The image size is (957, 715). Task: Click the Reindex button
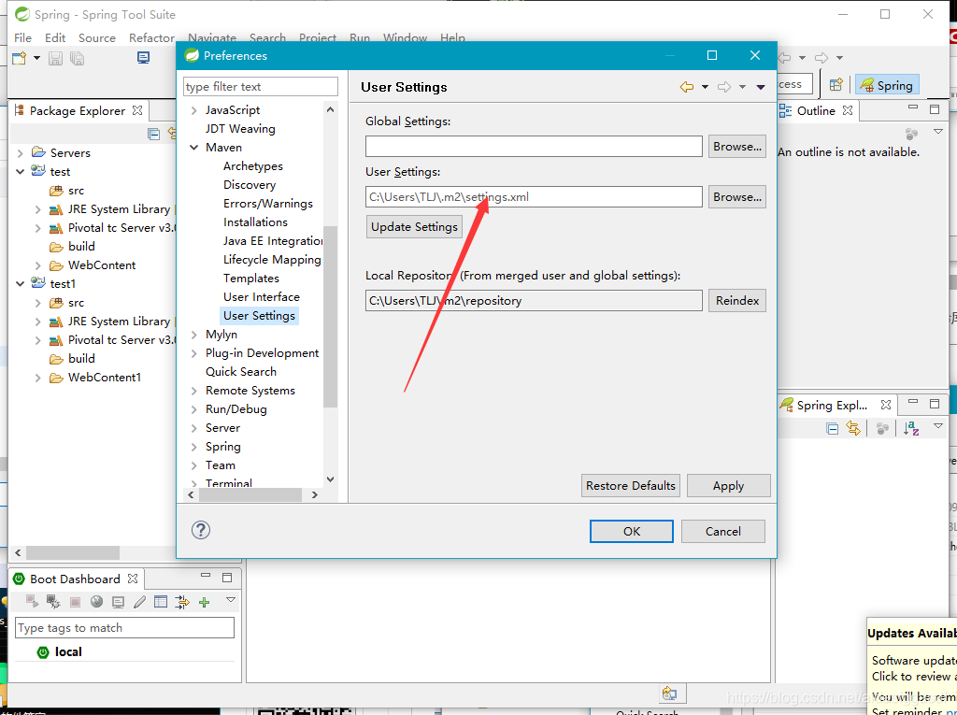pyautogui.click(x=736, y=300)
